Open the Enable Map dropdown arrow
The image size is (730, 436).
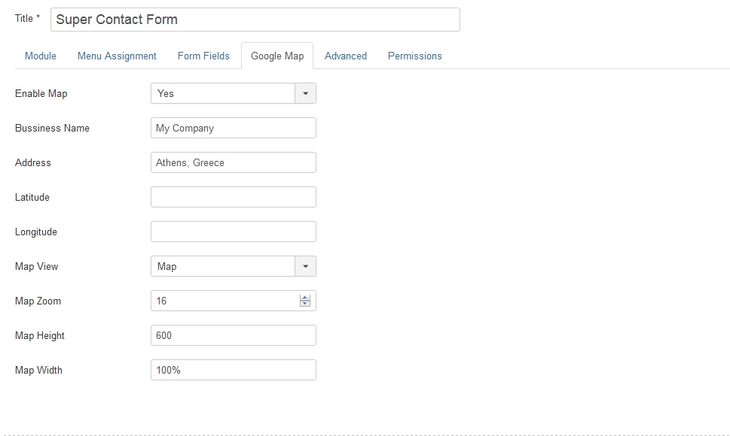pos(305,93)
